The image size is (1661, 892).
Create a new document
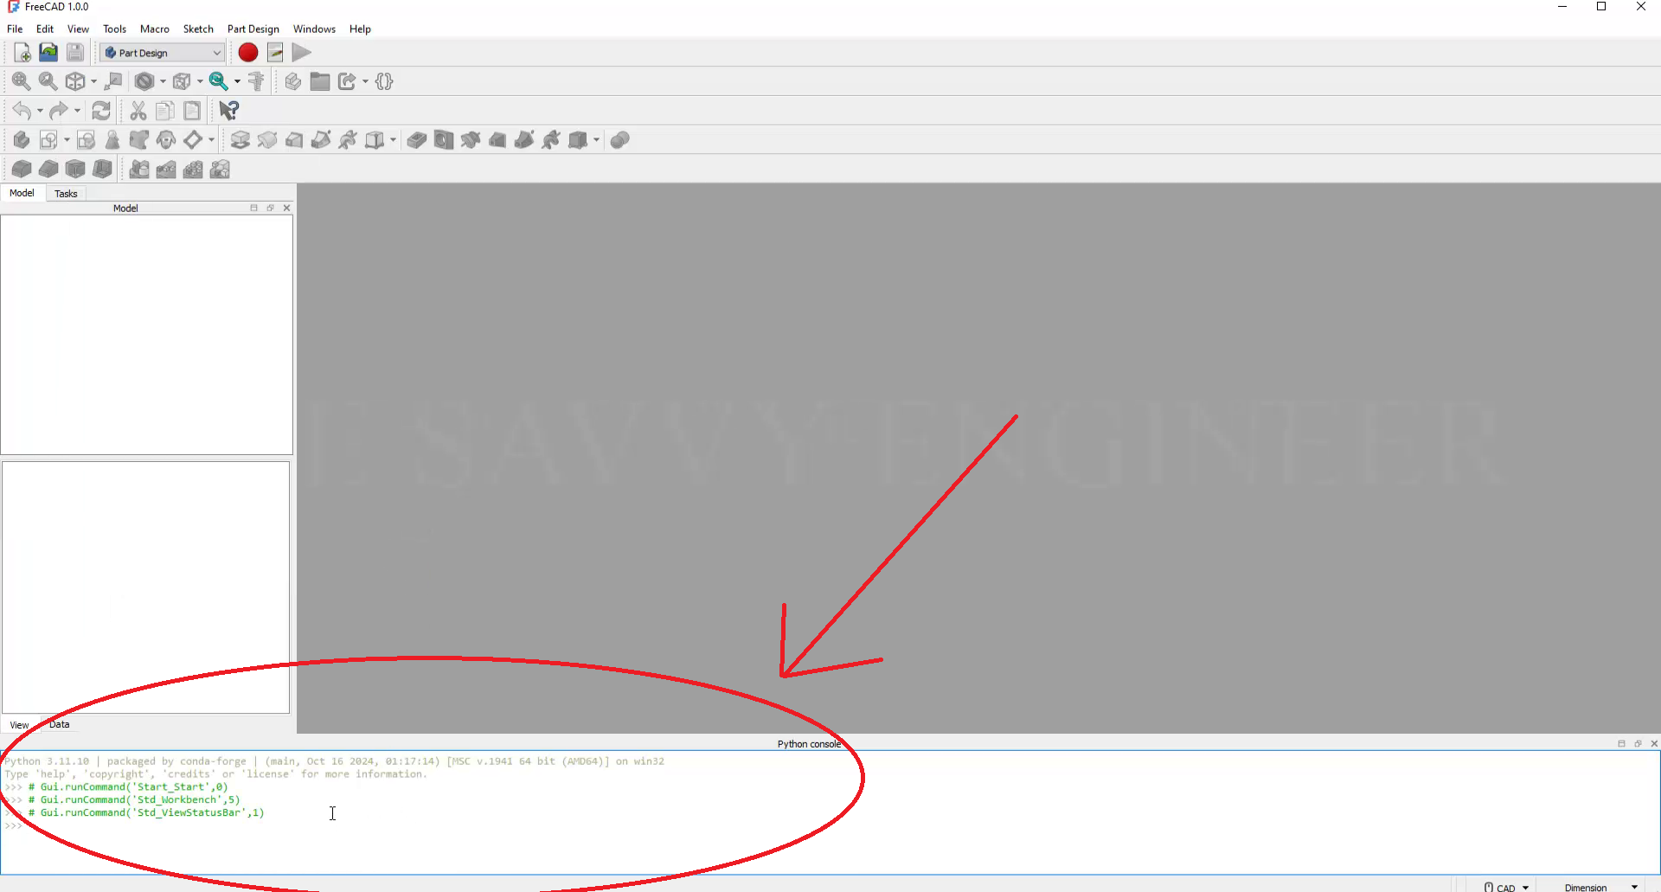[x=22, y=53]
